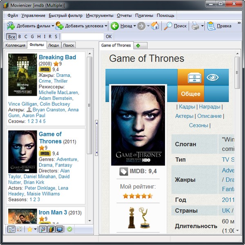Screen dimensions: 245x245
Task: Set my rating using the orange stars
Action: coord(138,196)
